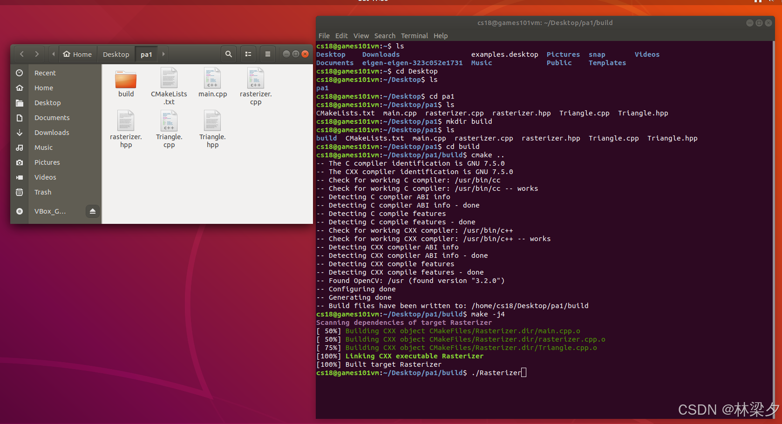Open the Terminal menu
Screen dimensions: 782x424
point(415,36)
